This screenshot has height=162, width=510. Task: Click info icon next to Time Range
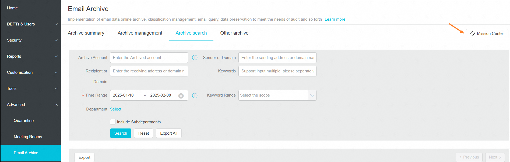(195, 95)
